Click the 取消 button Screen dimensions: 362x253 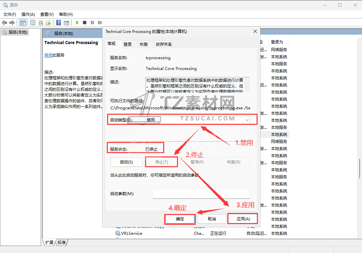click(x=212, y=219)
